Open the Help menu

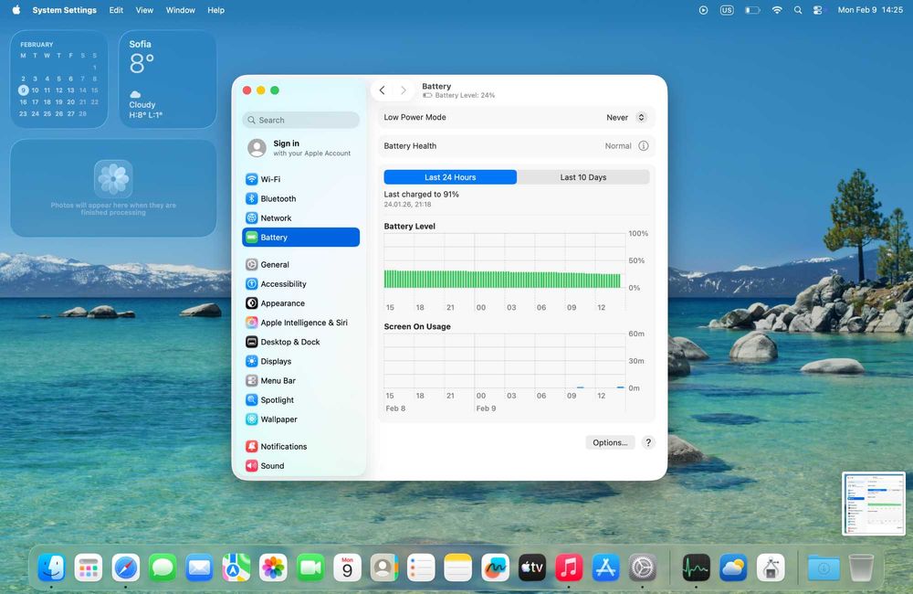216,10
